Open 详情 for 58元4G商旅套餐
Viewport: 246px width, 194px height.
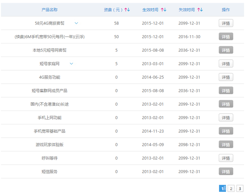pyautogui.click(x=226, y=23)
